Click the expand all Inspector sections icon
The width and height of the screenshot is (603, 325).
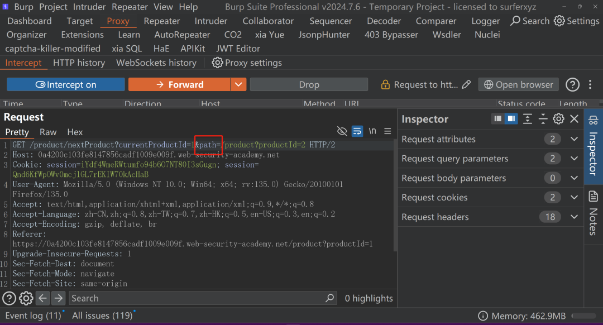(x=528, y=119)
